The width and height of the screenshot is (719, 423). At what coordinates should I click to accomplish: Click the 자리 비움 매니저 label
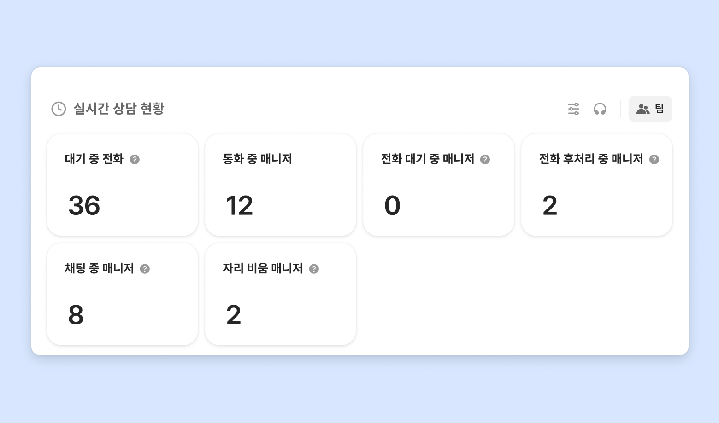tap(262, 269)
